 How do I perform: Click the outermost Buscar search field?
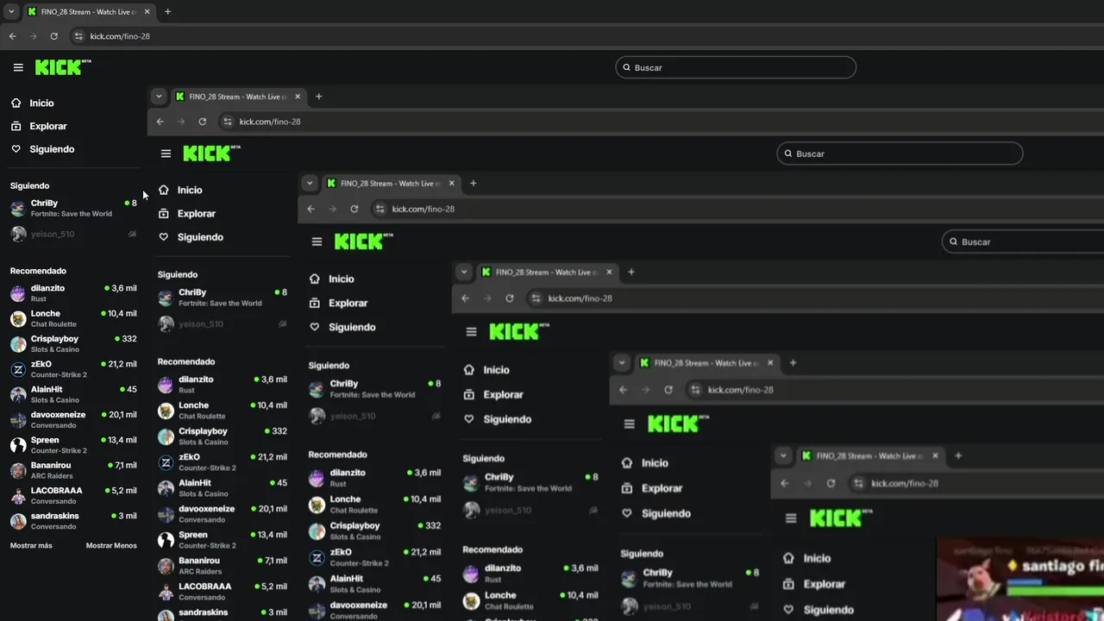[x=736, y=67]
